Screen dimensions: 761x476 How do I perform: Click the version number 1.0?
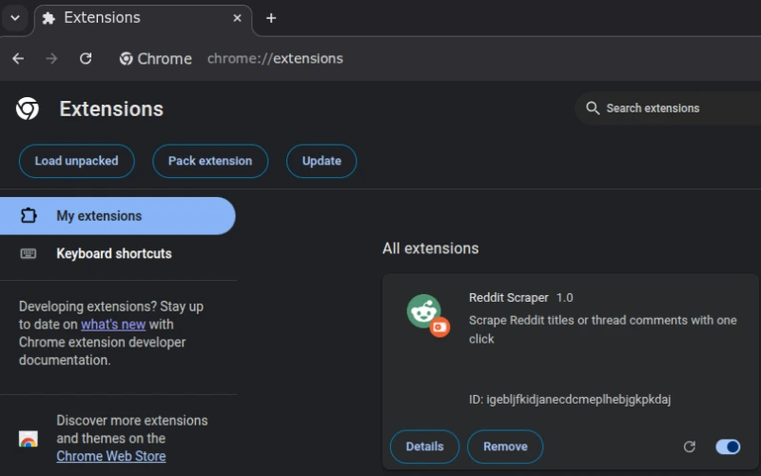click(564, 298)
